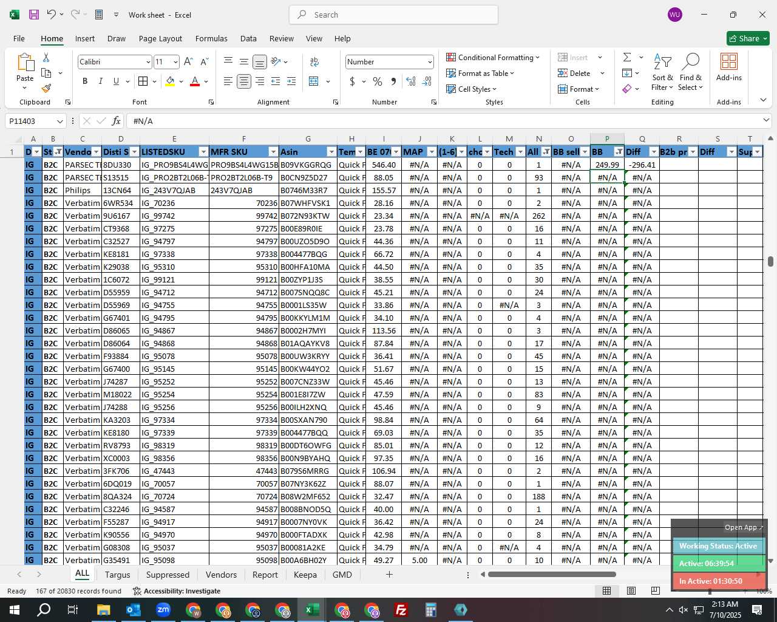Viewport: 777px width, 622px height.
Task: Open FileZilla from the taskbar
Action: (401, 610)
